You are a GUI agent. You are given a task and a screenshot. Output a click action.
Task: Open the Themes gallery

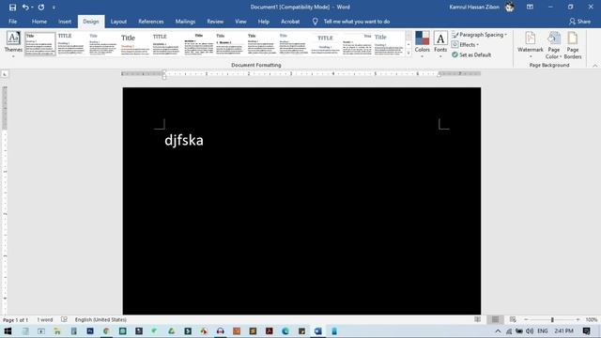13,44
